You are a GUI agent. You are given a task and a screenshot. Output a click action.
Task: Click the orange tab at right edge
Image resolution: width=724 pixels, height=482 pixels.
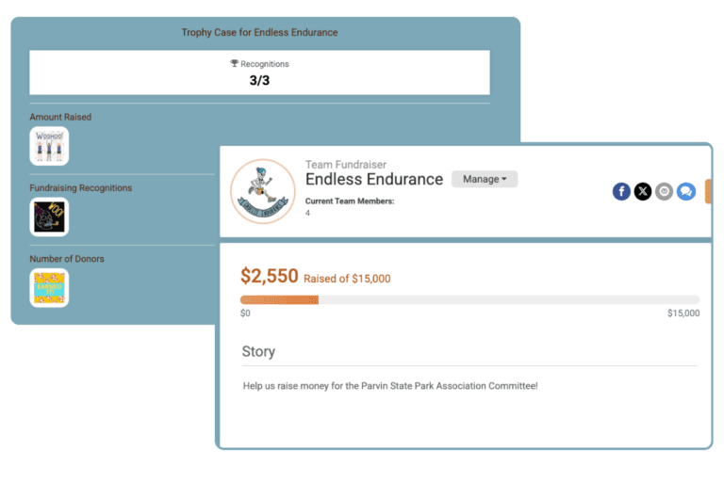(708, 191)
